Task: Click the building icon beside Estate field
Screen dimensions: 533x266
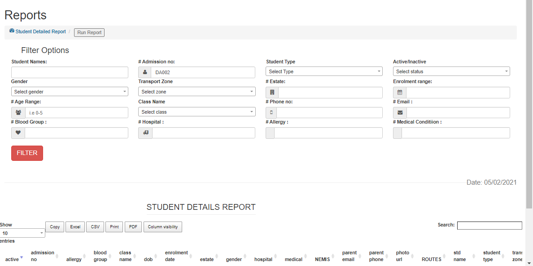Action: 272,93
